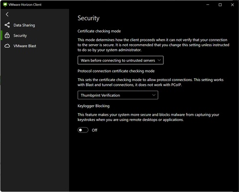This screenshot has width=239, height=192.
Task: Click the 'Off' label beside the toggle
Action: click(x=95, y=130)
